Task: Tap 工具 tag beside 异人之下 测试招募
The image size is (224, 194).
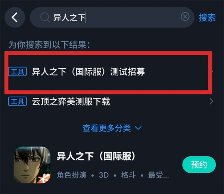Action: pyautogui.click(x=18, y=72)
